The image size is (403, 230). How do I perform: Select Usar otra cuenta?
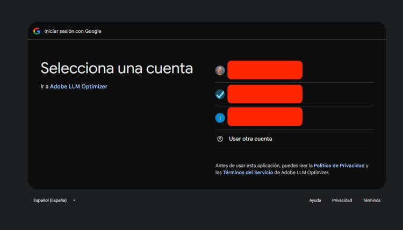[294, 139]
